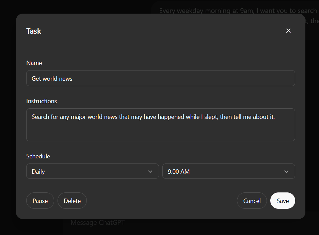This screenshot has height=235, width=319.
Task: Click the Schedule section label
Action: coord(38,156)
